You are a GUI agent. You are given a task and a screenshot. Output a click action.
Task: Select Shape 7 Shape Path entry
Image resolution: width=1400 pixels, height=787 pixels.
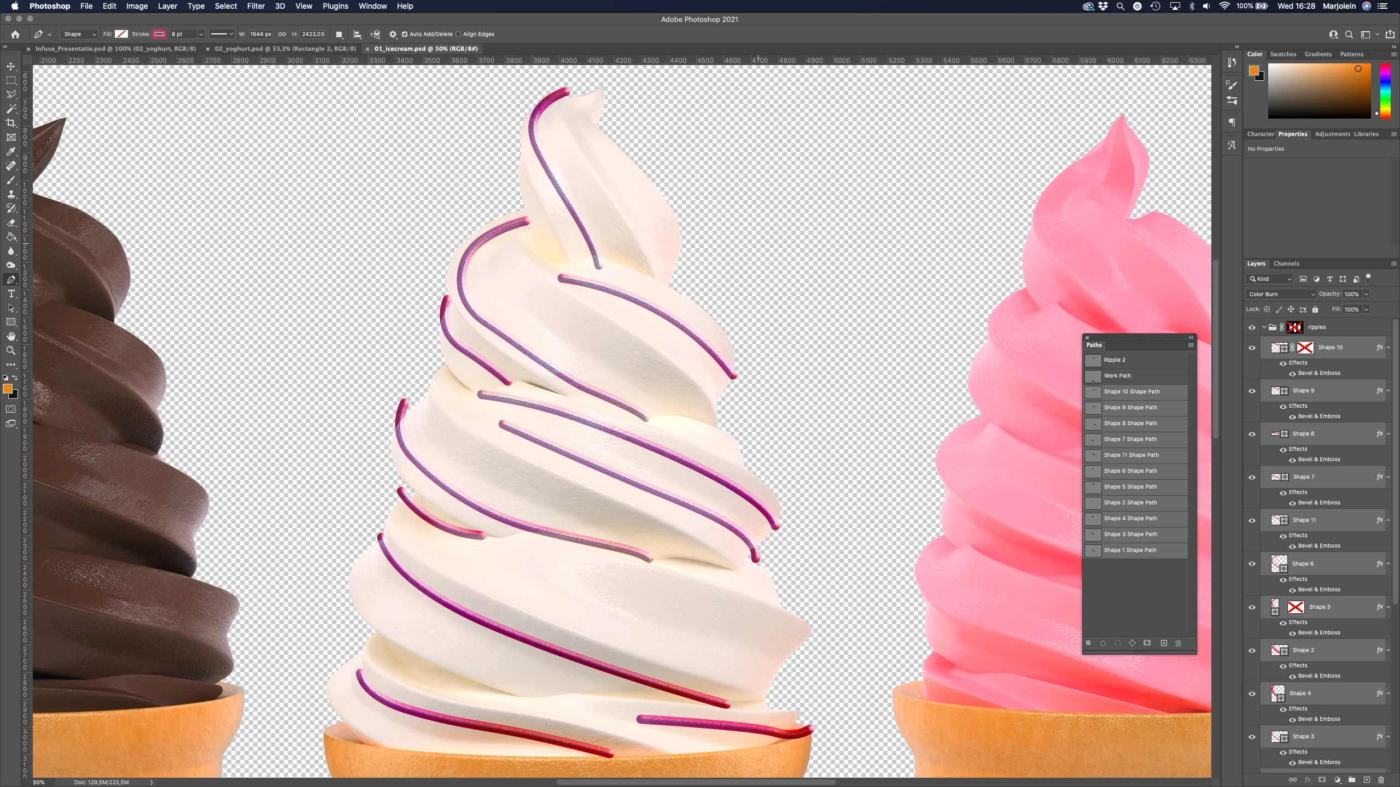click(1130, 439)
